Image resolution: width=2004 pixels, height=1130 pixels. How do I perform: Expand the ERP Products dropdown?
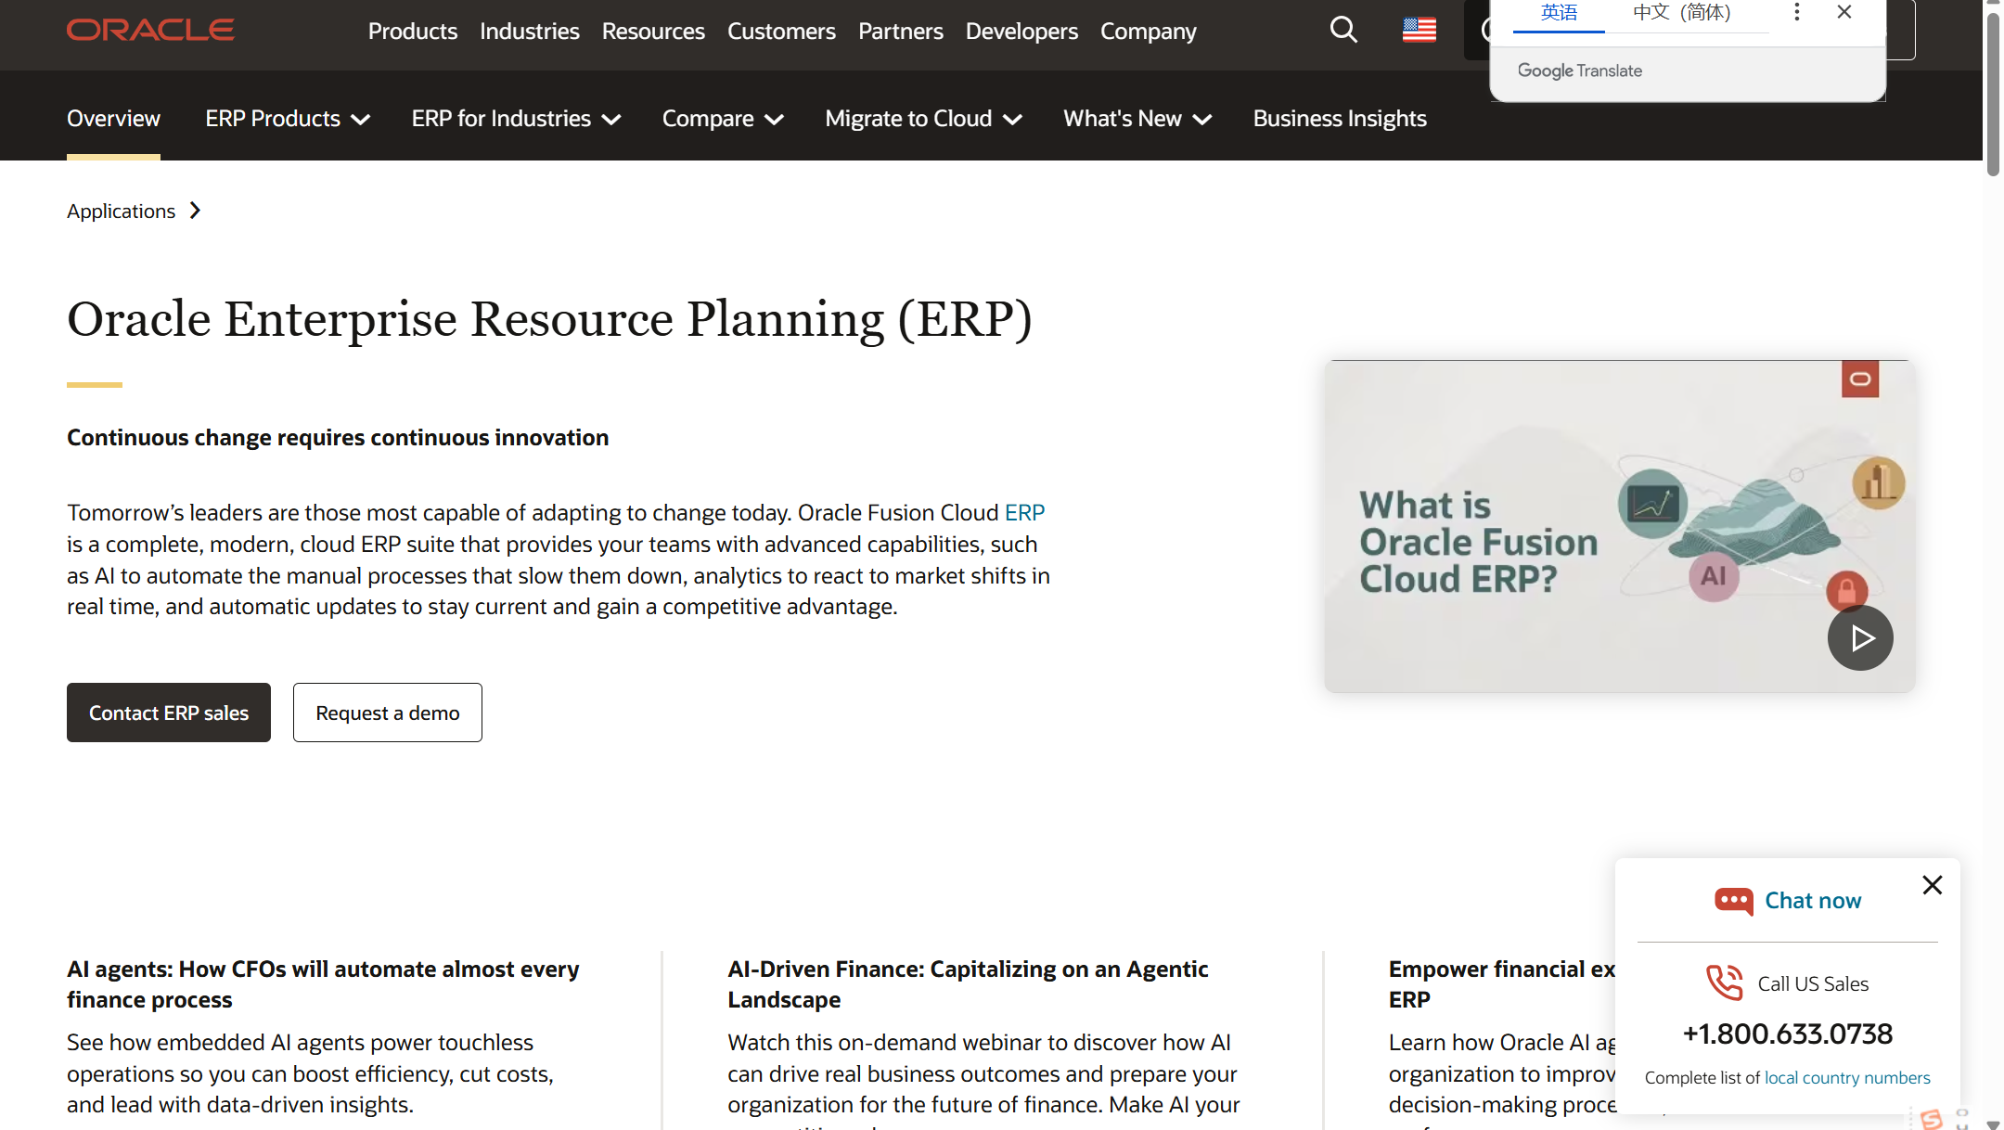click(x=288, y=119)
